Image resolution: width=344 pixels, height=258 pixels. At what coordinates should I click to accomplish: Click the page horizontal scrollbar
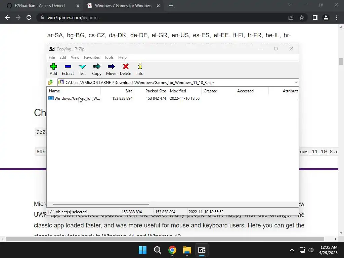165,239
